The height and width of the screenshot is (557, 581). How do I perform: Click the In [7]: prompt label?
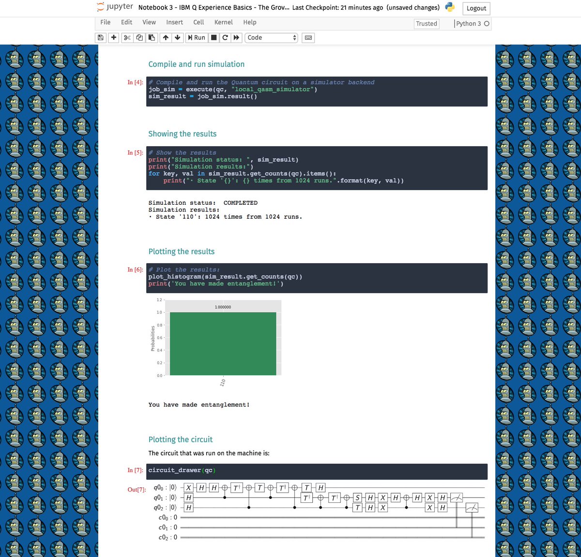(x=135, y=470)
